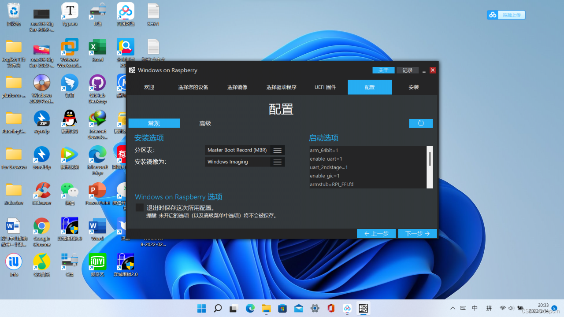Open the Tor Browser folder
The height and width of the screenshot is (317, 564).
pos(14,158)
